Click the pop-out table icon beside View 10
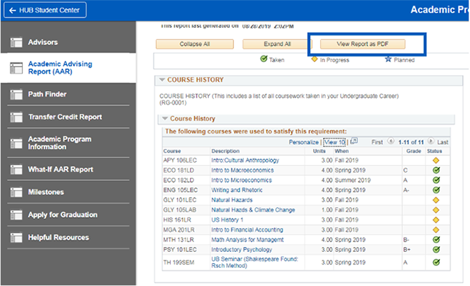 (354, 141)
